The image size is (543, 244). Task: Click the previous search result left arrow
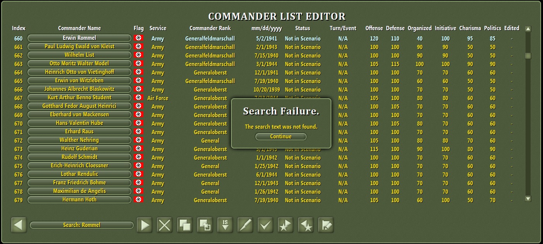coord(19,225)
